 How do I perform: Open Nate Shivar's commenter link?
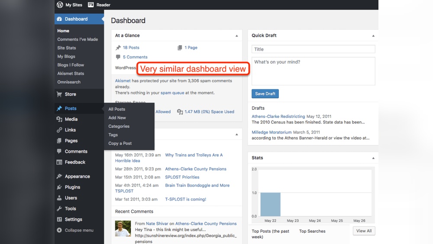pyautogui.click(x=157, y=224)
